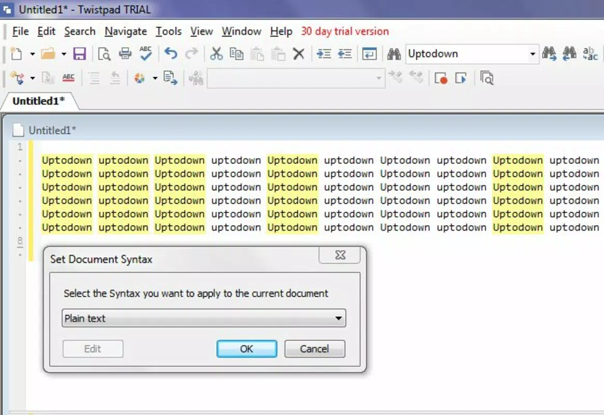Click Cancel in Set Document Syntax dialog

pos(314,349)
